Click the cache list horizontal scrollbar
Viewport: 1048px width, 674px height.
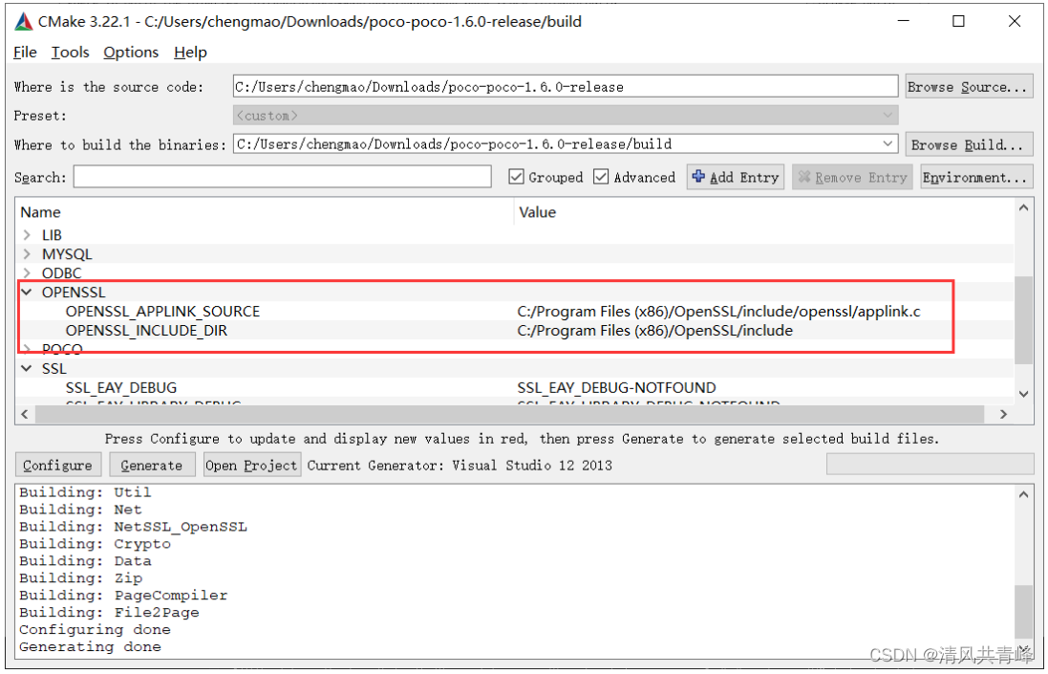pyautogui.click(x=509, y=414)
